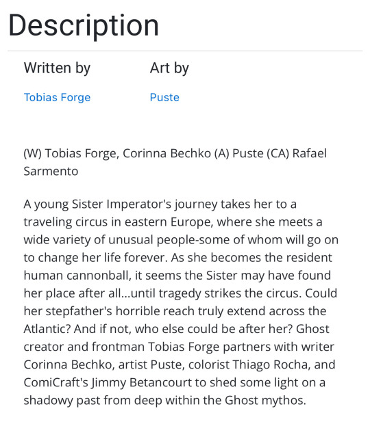Click 'Rafael' in the credits line

pos(309,153)
